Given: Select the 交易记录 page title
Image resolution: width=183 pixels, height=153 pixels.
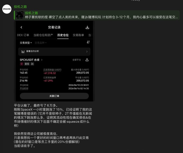Looking at the screenshot, I should coord(54,27).
